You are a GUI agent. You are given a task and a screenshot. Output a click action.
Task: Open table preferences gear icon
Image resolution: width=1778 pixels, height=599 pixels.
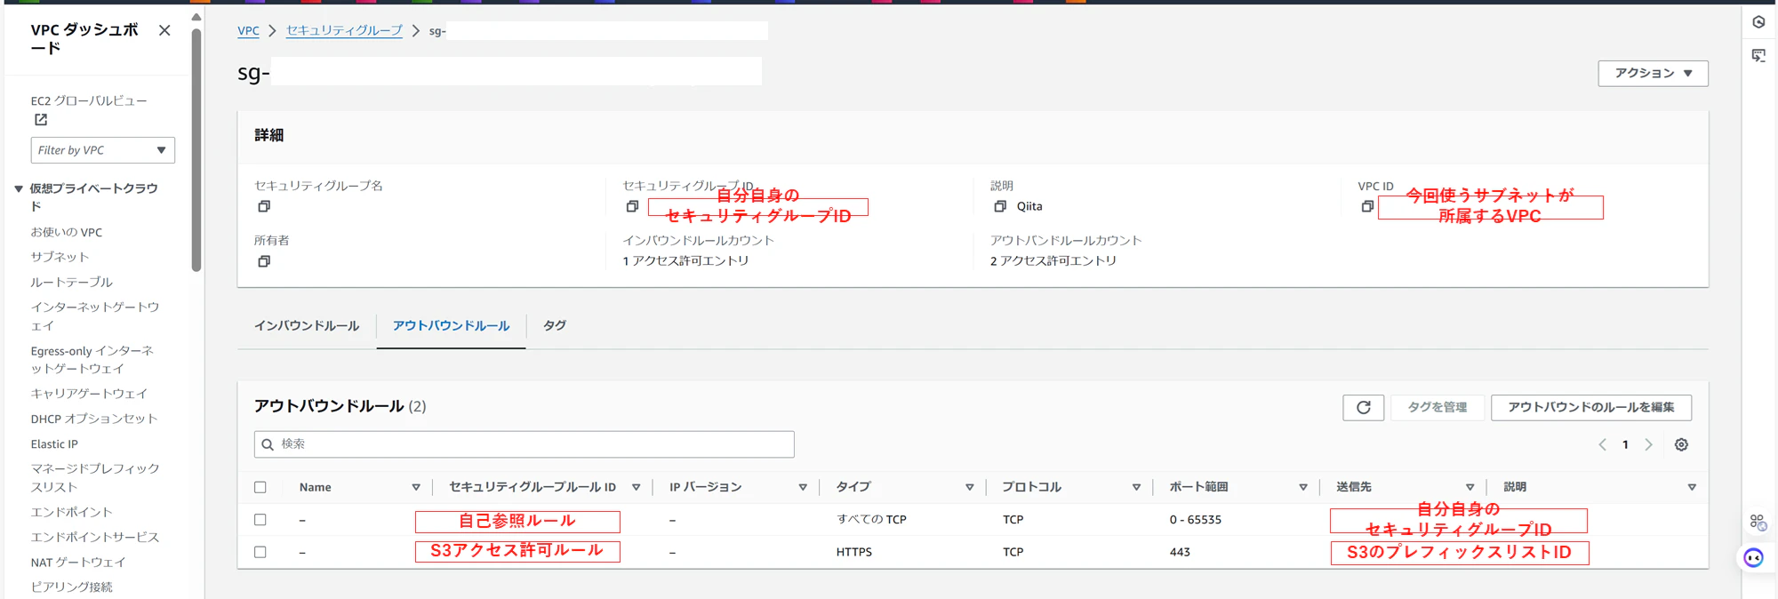click(x=1681, y=444)
